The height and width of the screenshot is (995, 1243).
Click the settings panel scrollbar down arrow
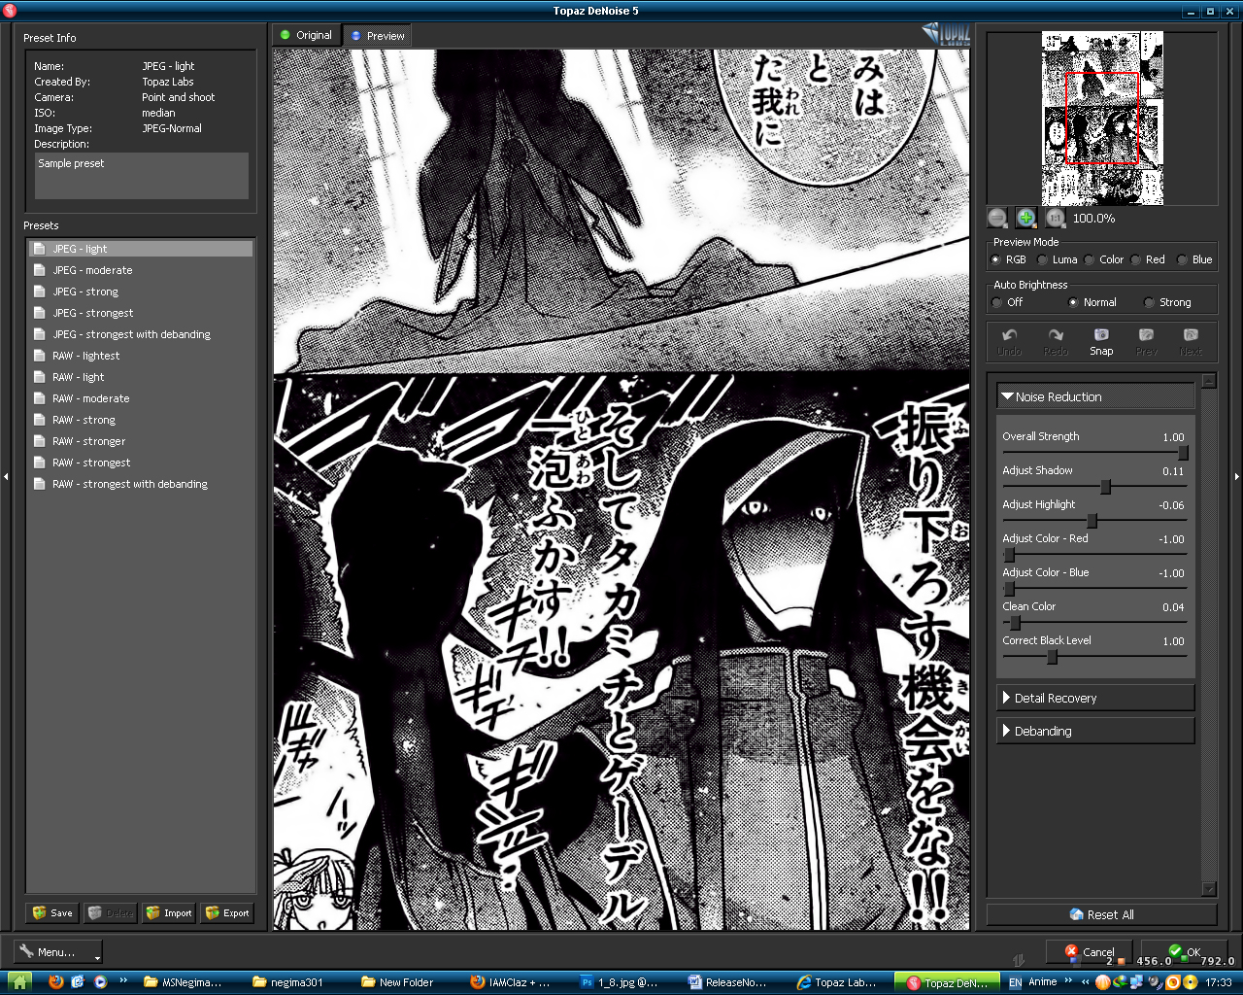pos(1209,889)
